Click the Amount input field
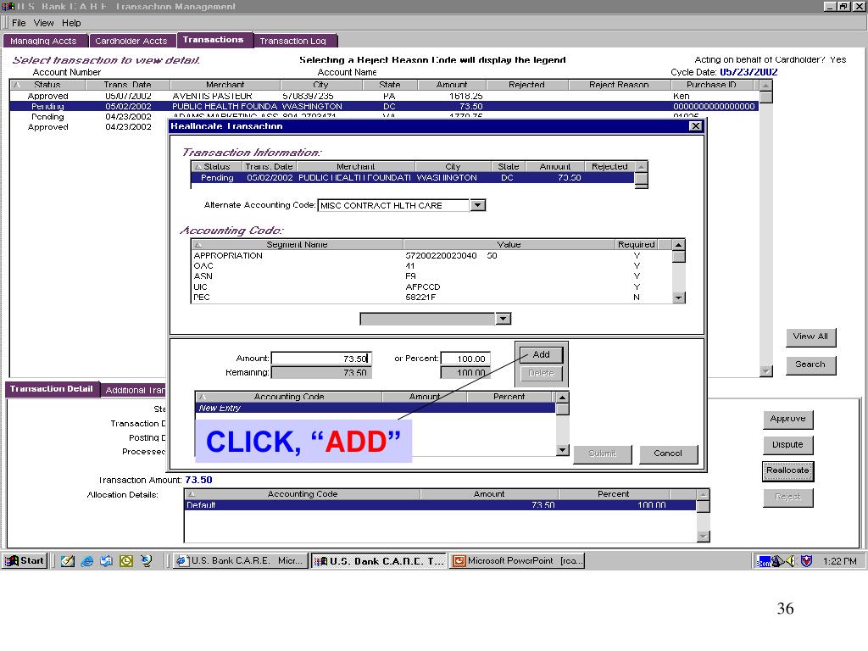 click(x=321, y=359)
